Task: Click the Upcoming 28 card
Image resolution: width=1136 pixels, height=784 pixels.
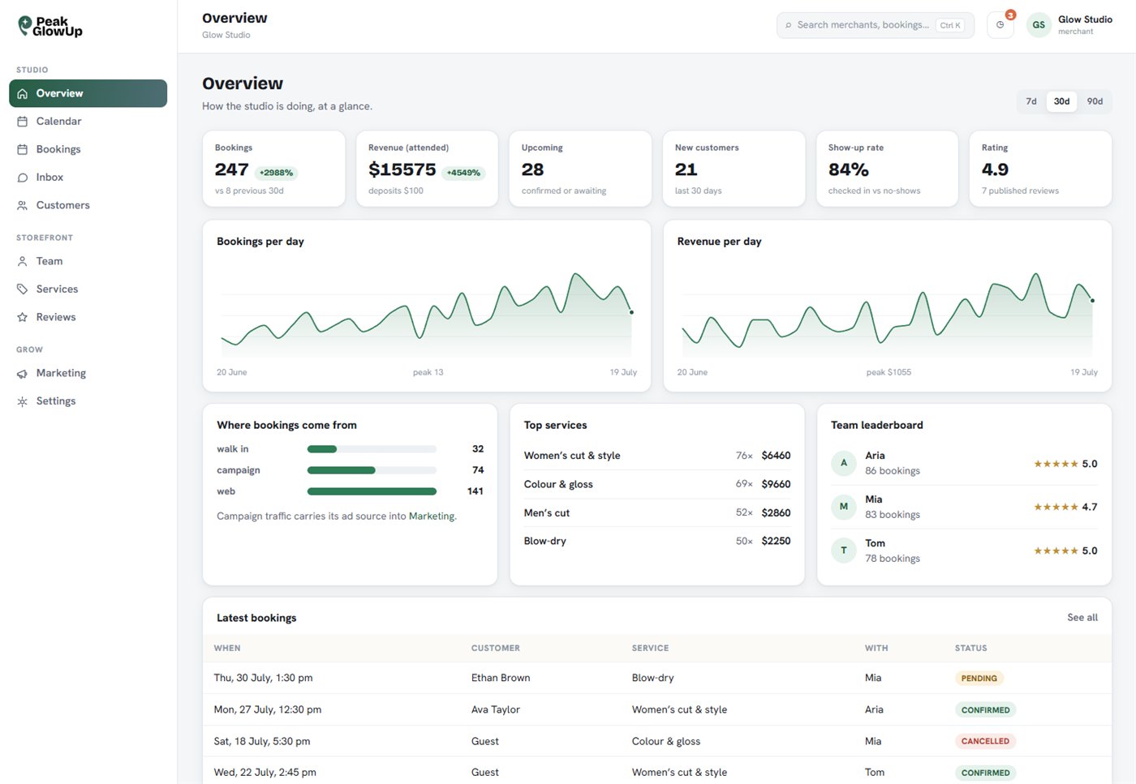Action: click(580, 169)
